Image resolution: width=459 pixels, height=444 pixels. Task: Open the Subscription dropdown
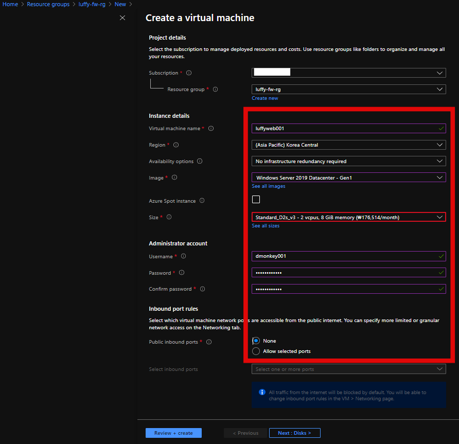tap(349, 73)
